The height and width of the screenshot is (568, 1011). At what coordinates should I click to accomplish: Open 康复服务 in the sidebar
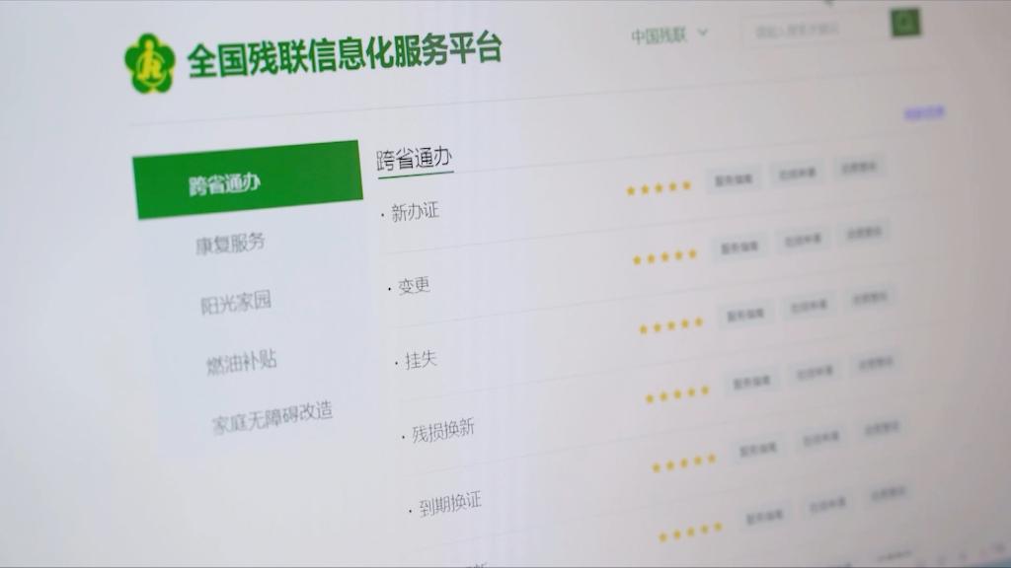(x=230, y=244)
